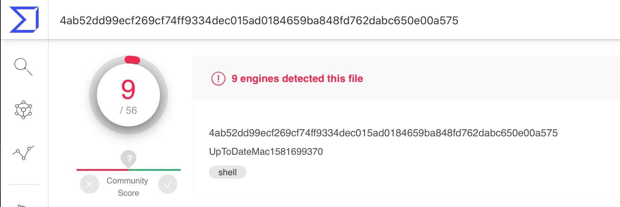The width and height of the screenshot is (620, 207).
Task: Open the search magnifier in sidebar
Action: [x=23, y=66]
